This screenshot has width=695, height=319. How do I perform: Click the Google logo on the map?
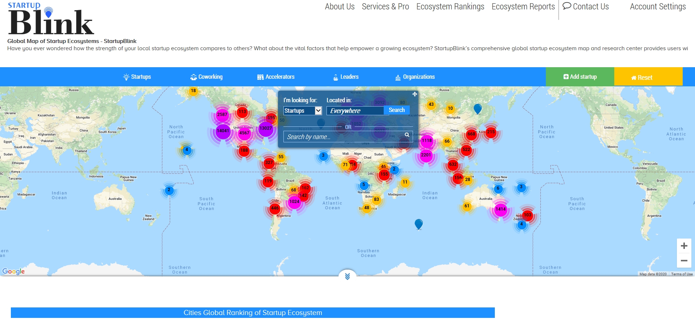(x=13, y=271)
